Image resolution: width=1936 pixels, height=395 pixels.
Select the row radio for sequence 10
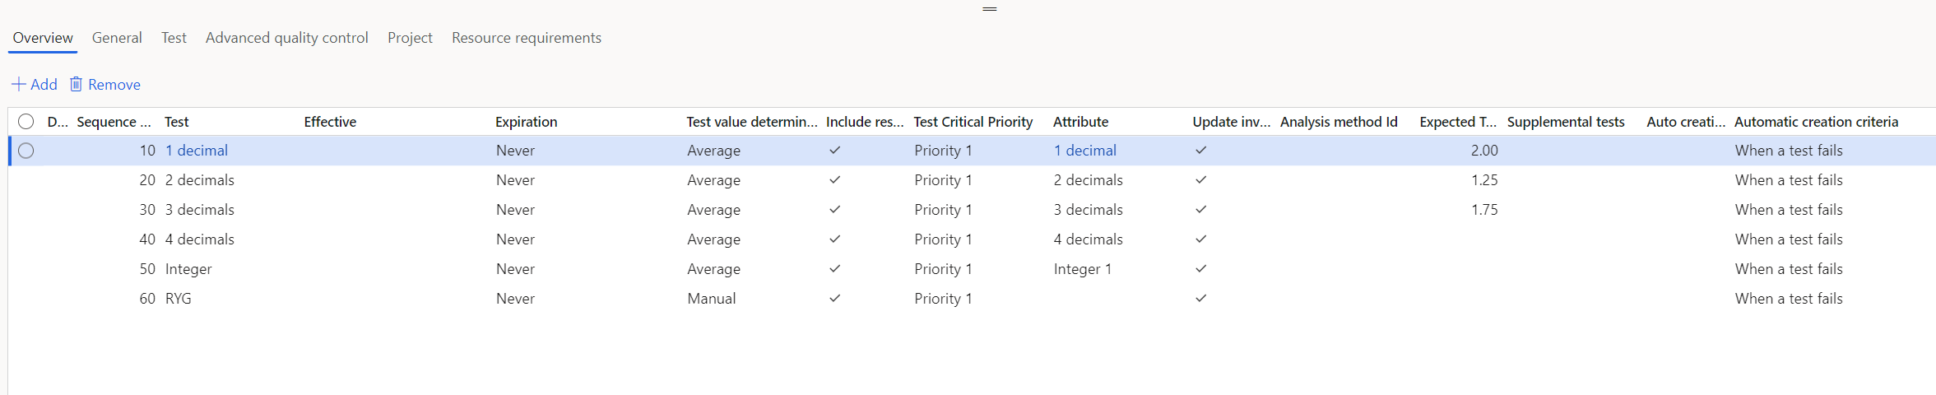pos(26,151)
